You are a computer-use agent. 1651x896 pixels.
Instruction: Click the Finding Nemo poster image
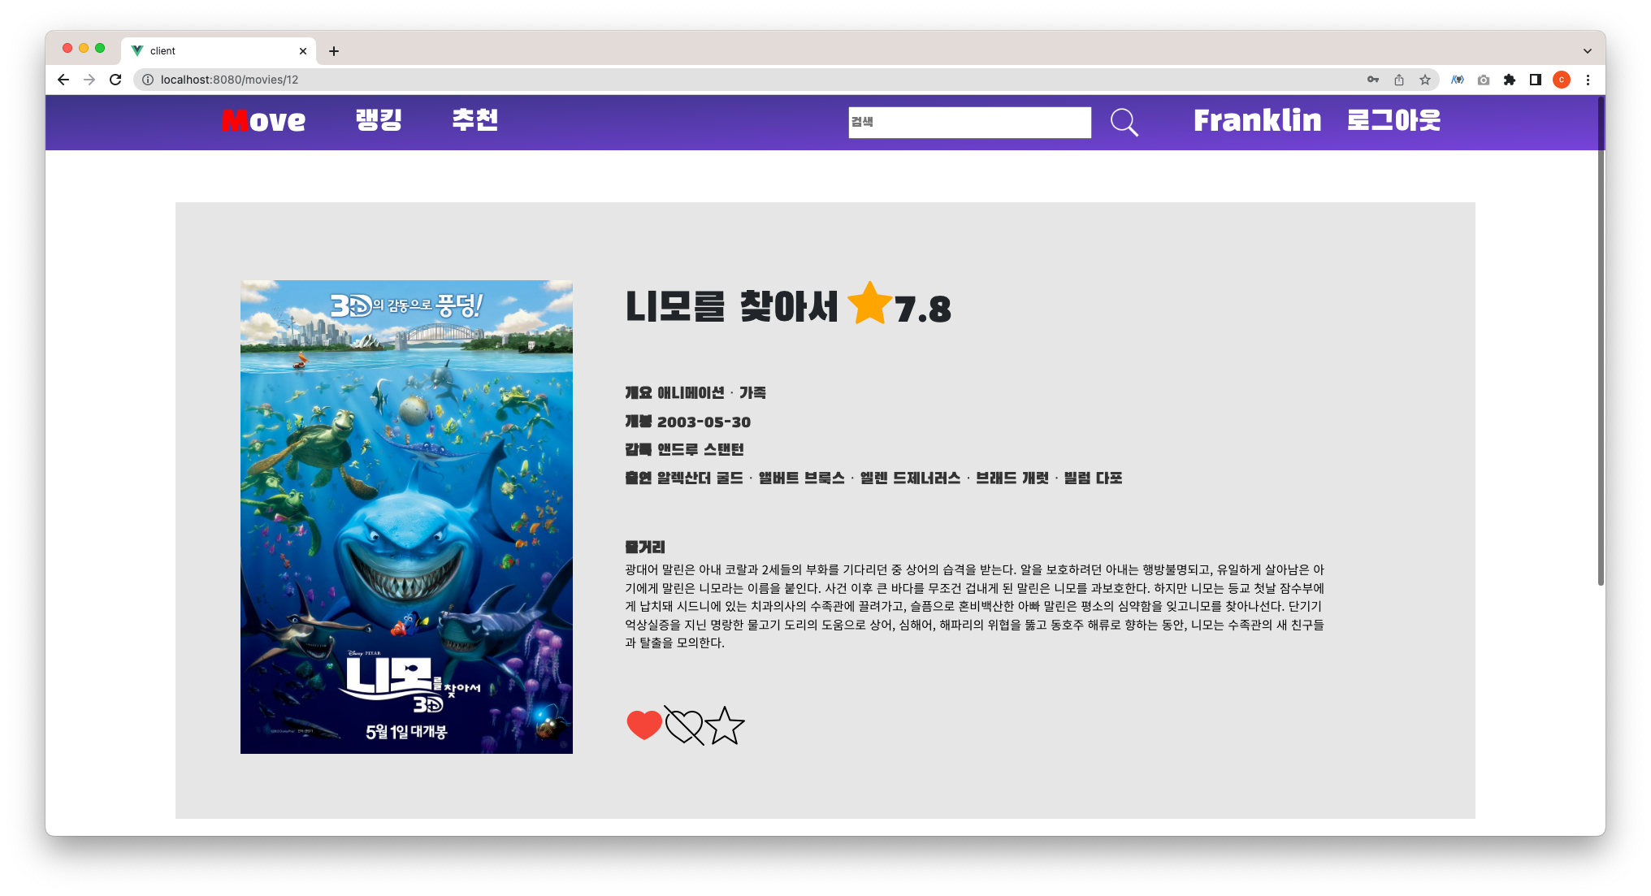pyautogui.click(x=406, y=517)
